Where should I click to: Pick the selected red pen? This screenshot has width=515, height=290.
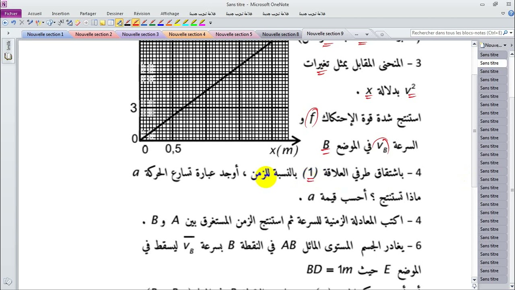point(136,23)
